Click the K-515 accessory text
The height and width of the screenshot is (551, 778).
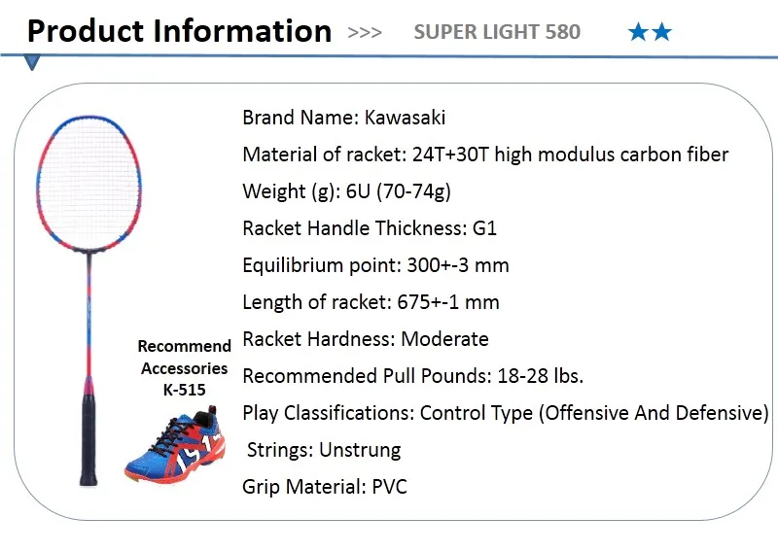coord(184,390)
